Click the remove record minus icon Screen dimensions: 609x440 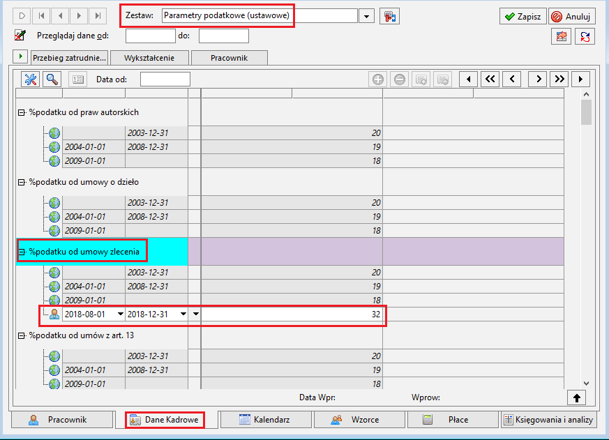click(399, 79)
